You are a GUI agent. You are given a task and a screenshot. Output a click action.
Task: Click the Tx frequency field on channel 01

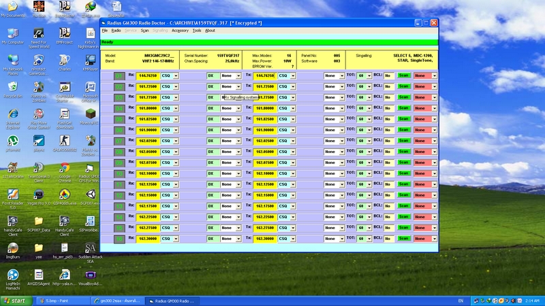(264, 75)
